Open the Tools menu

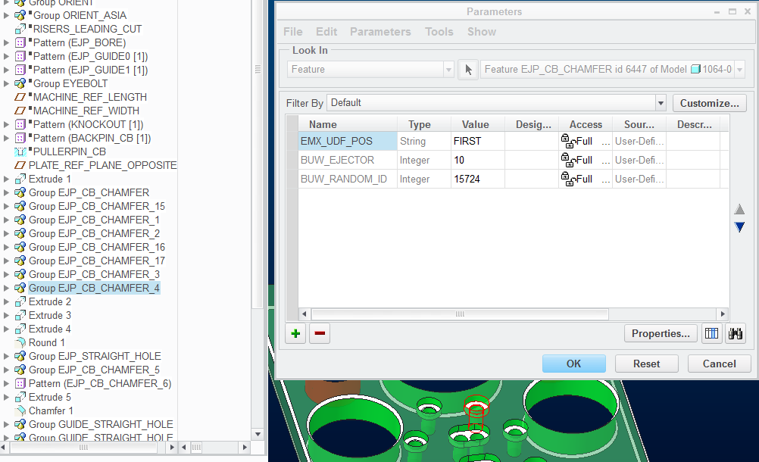coord(439,32)
